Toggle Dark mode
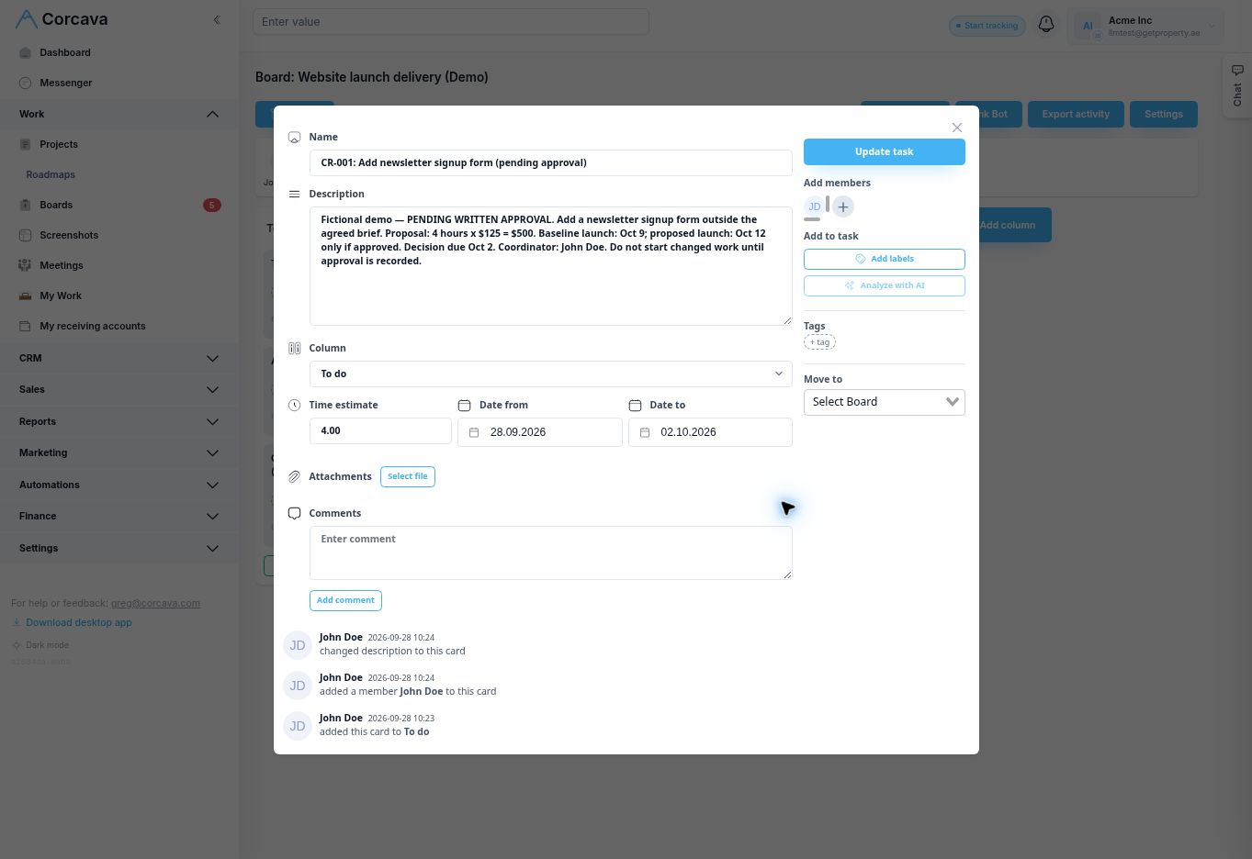The image size is (1252, 859). coord(40,645)
